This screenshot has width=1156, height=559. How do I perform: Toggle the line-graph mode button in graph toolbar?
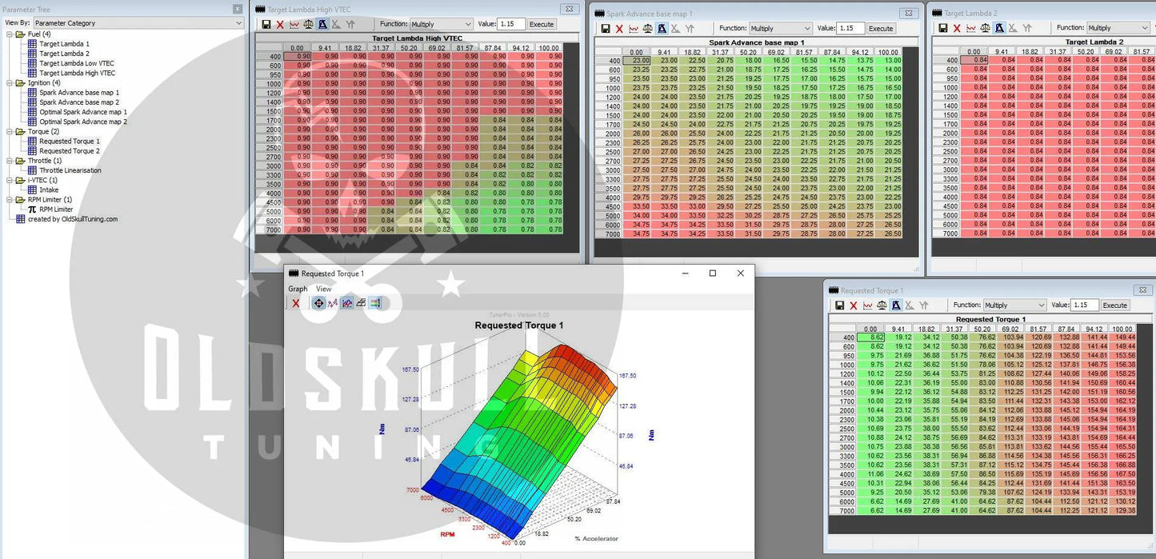tap(347, 303)
